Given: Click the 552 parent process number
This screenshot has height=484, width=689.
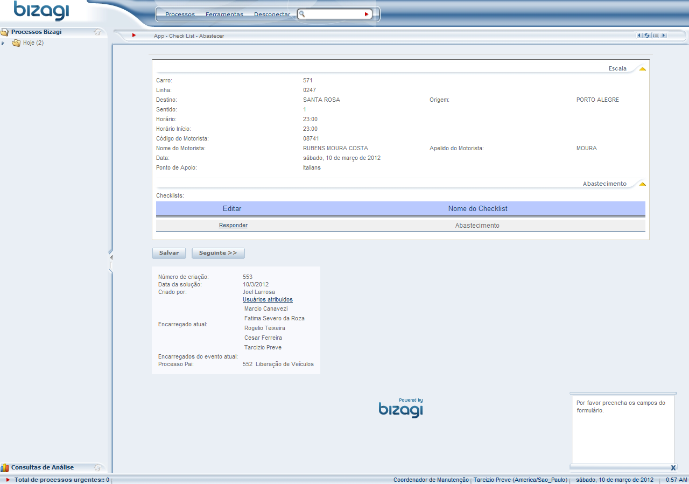Looking at the screenshot, I should click(x=248, y=364).
